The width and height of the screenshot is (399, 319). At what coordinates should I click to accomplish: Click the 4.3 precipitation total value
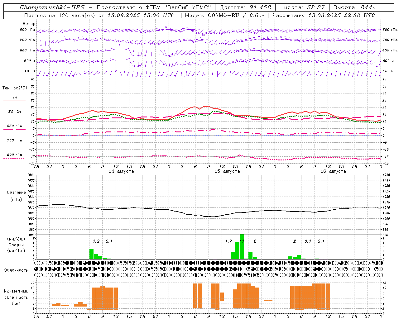pos(96,241)
